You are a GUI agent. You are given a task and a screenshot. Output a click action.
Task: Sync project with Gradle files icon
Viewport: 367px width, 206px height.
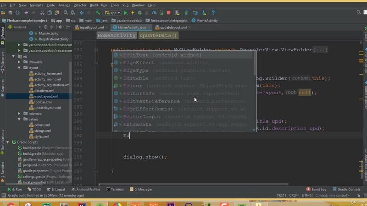tap(186, 13)
